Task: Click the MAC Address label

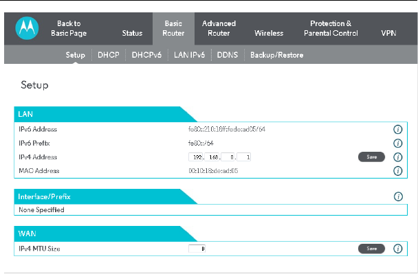Action: (39, 171)
